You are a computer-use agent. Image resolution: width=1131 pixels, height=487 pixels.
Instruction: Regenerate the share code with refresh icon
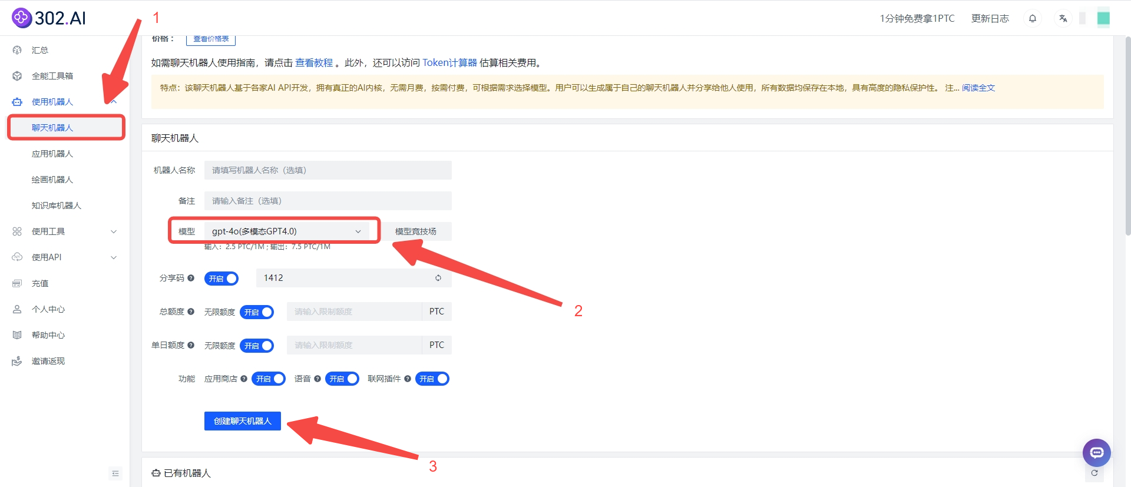438,278
